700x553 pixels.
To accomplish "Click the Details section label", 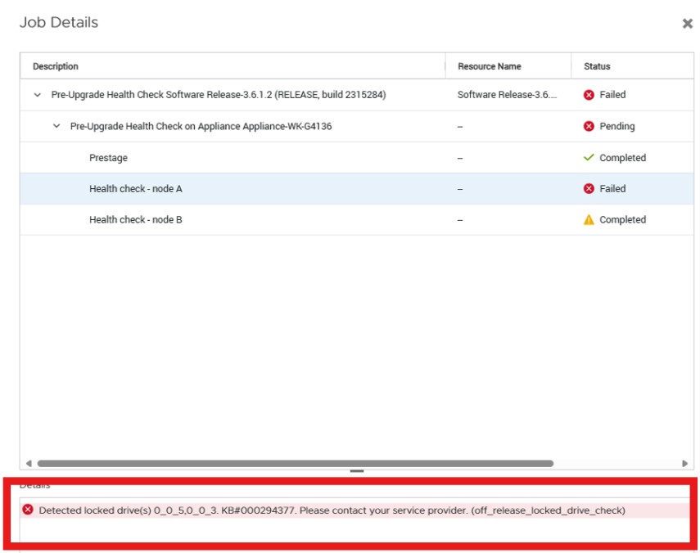I will [x=34, y=481].
